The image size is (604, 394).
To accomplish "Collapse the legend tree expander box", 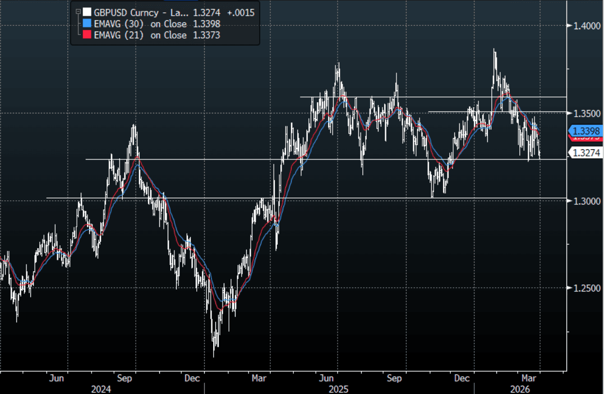I will [x=78, y=12].
